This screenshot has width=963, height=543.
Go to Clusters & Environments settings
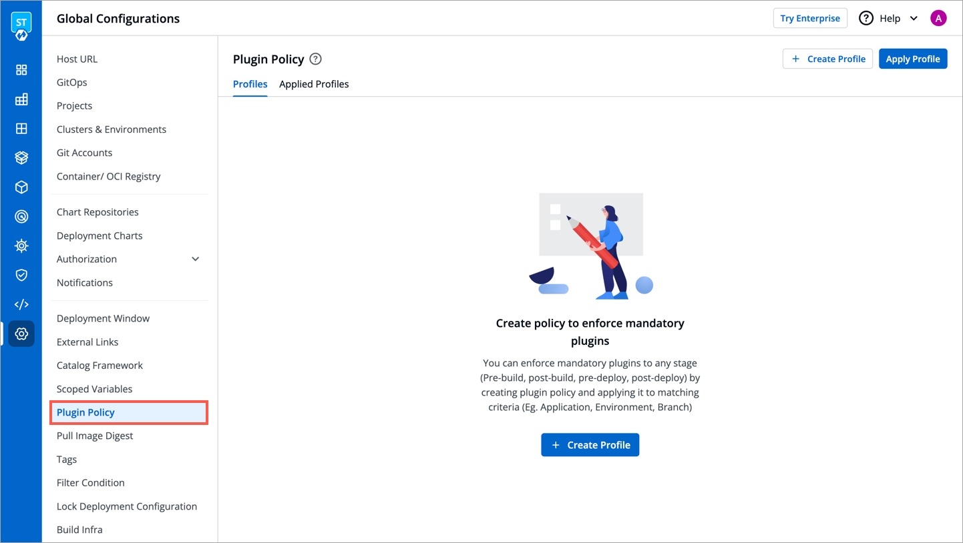tap(112, 129)
